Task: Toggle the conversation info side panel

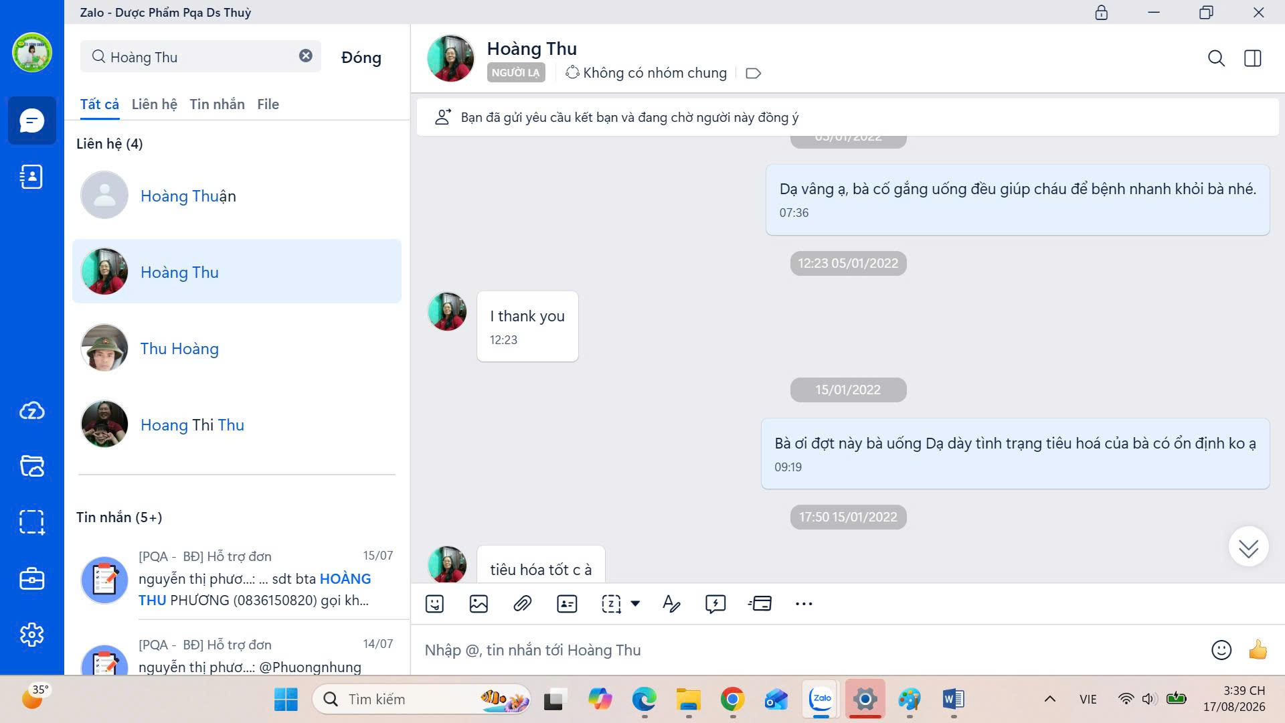Action: pos(1253,58)
